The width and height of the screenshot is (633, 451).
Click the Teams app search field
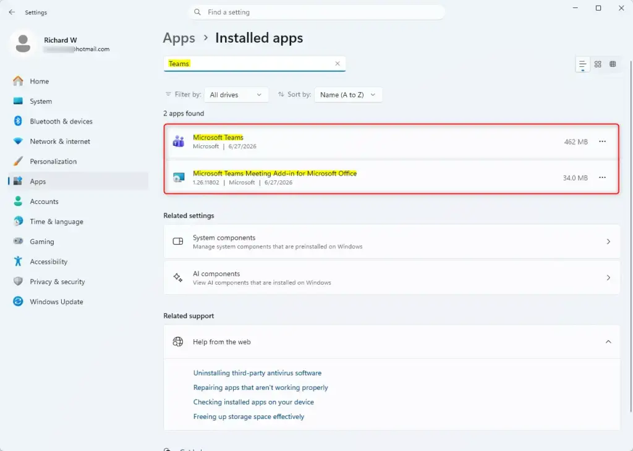[254, 64]
